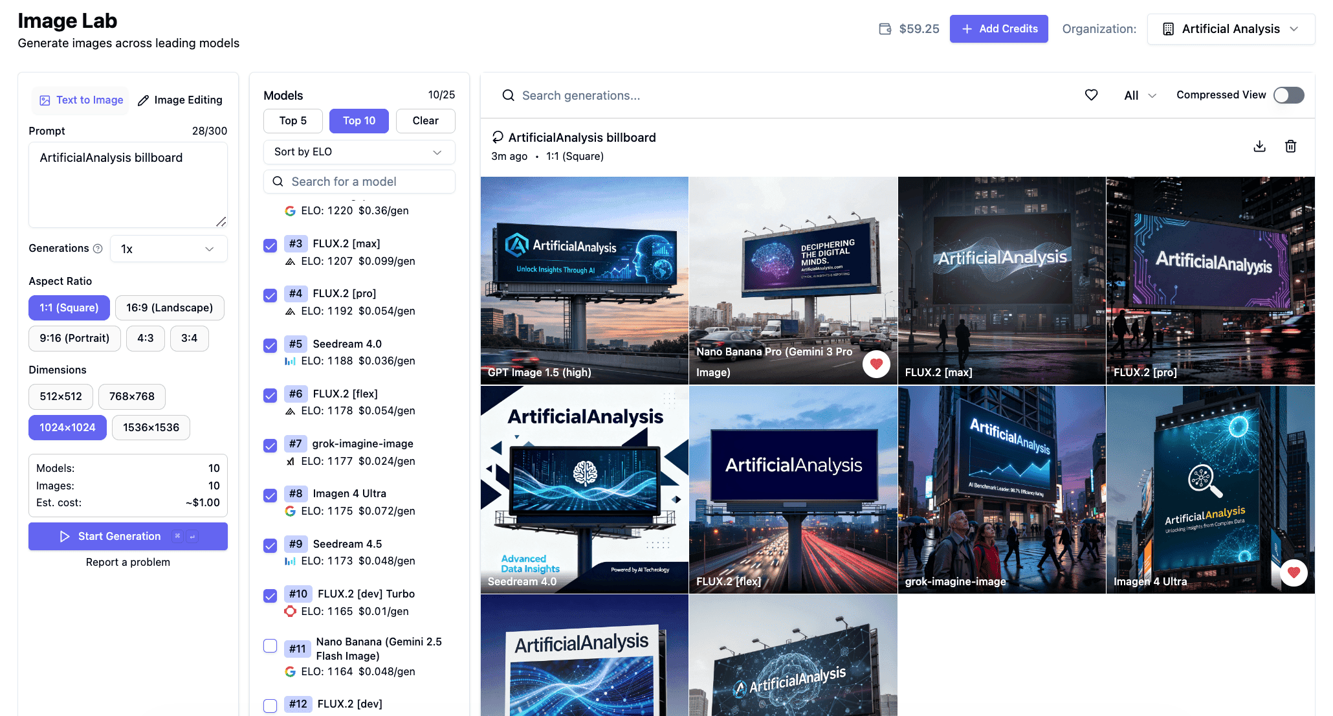Viewport: 1333px width, 716px height.
Task: Toggle the Compressed View switch
Action: [1288, 95]
